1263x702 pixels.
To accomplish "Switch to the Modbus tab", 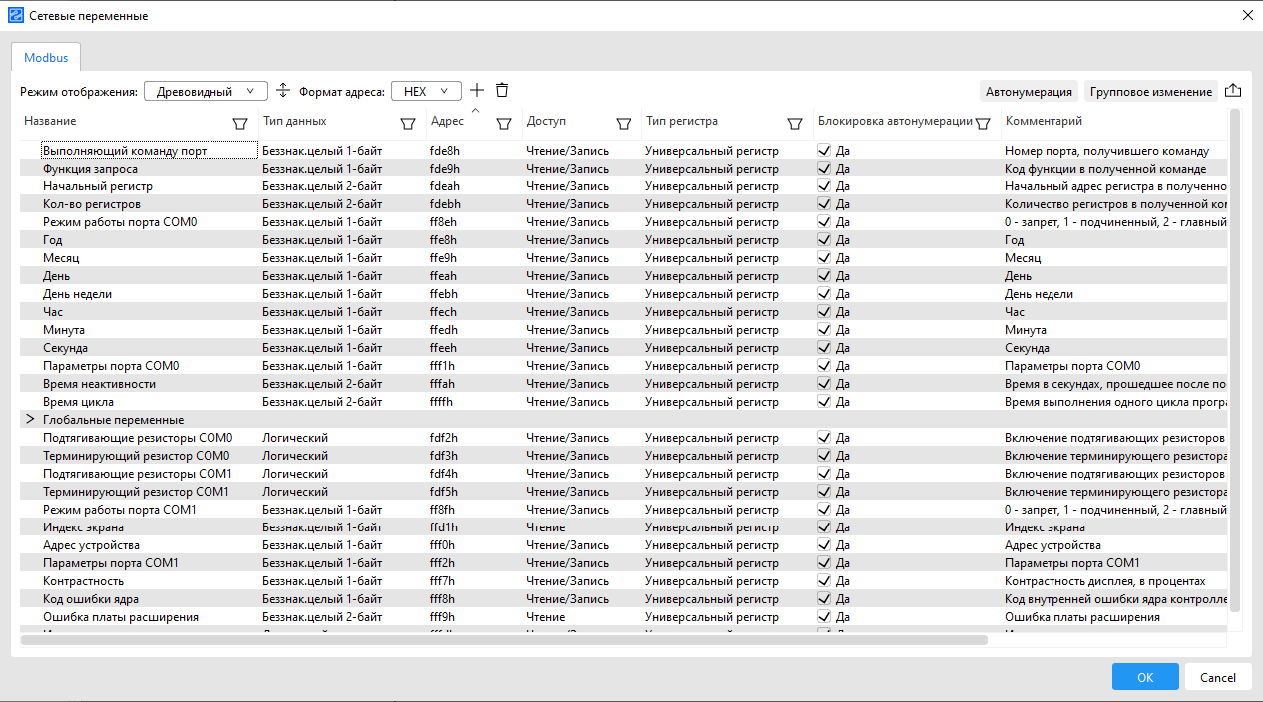I will (x=45, y=57).
